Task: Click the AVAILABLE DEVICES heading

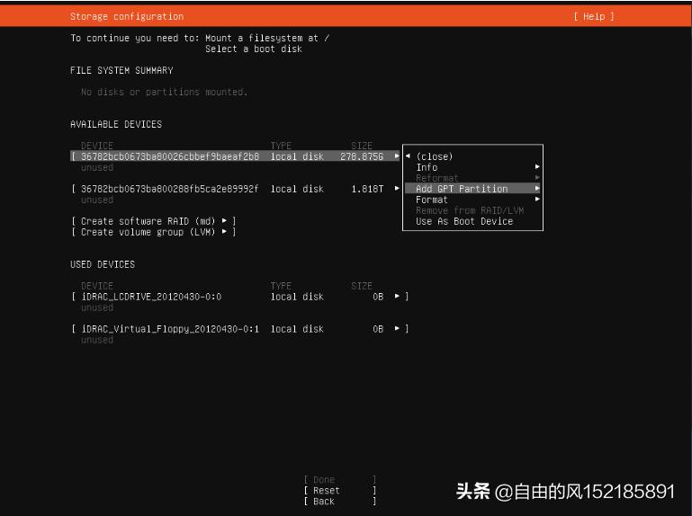Action: tap(116, 124)
